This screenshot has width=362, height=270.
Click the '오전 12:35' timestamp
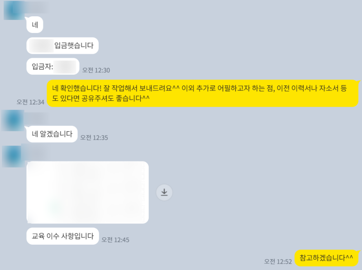point(94,137)
